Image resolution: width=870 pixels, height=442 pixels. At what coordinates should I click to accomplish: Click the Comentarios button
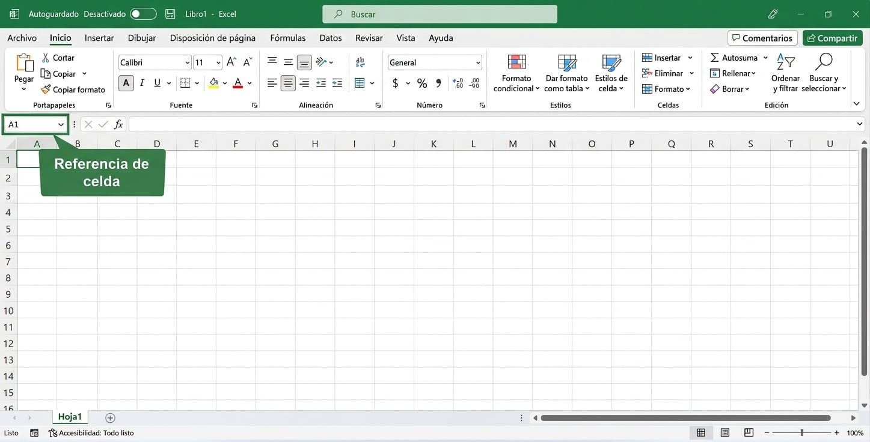(762, 38)
